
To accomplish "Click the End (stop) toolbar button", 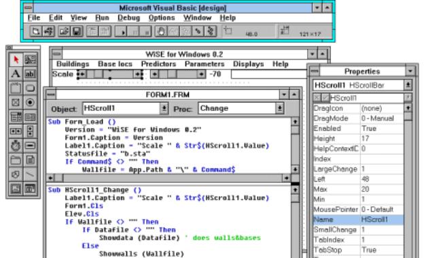I will click(x=146, y=31).
